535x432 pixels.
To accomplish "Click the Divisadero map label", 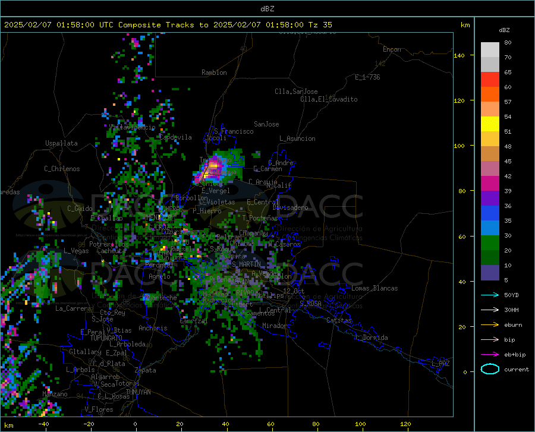I will [290, 207].
